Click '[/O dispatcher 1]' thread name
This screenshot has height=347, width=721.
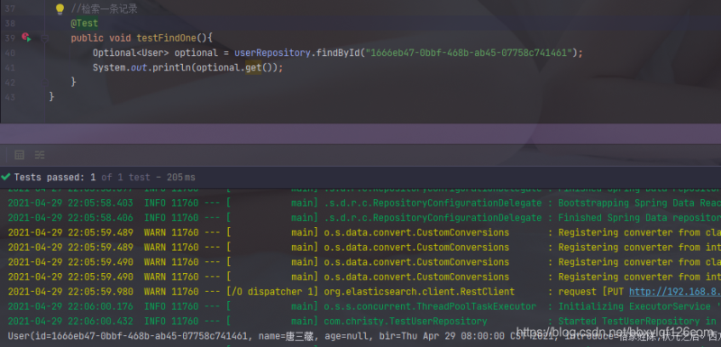point(272,292)
